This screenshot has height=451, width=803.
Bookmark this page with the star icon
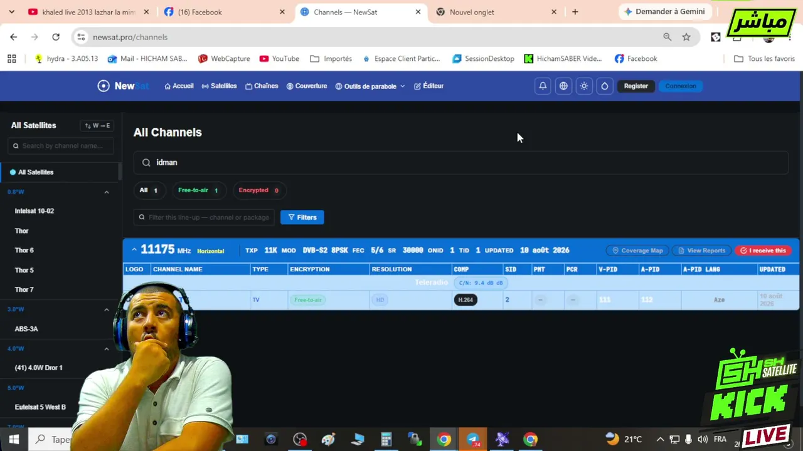(686, 37)
